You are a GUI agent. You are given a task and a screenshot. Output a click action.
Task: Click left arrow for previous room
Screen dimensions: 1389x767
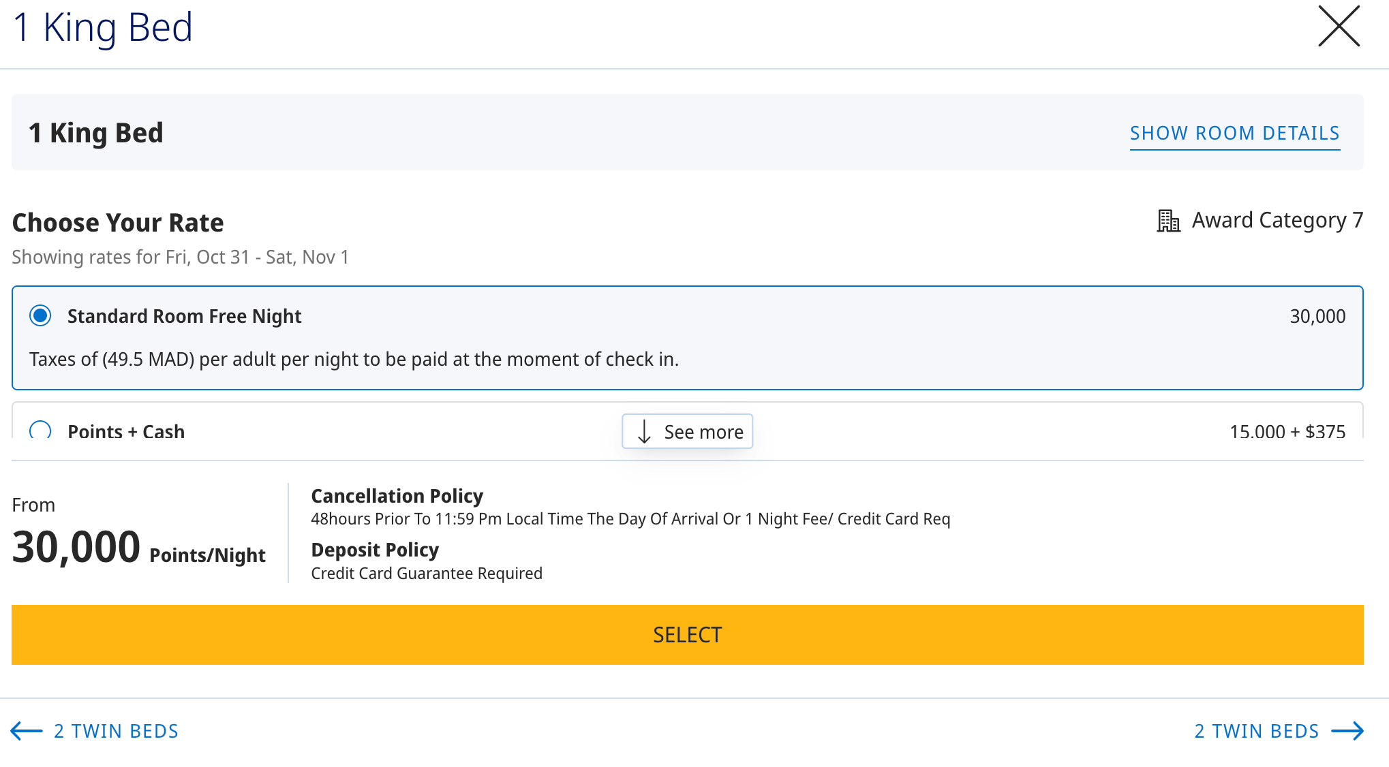[27, 731]
